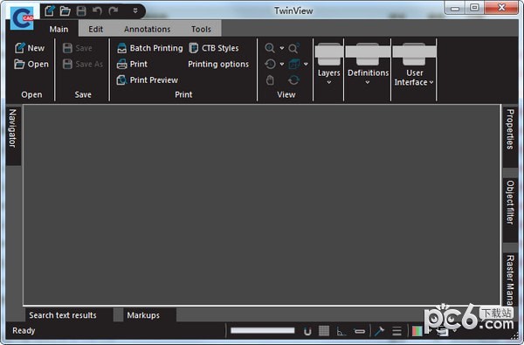Toggle grid display in status bar
Viewport: 524px width, 345px height.
tap(324, 331)
